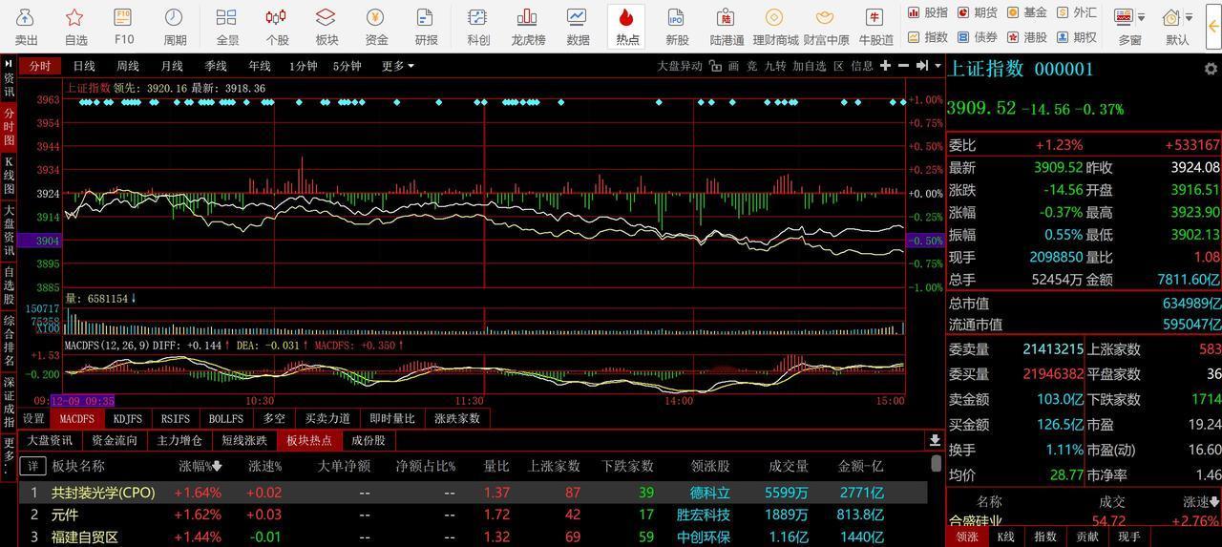Sort by the 涨幅% column header
The width and height of the screenshot is (1222, 547).
pyautogui.click(x=200, y=466)
